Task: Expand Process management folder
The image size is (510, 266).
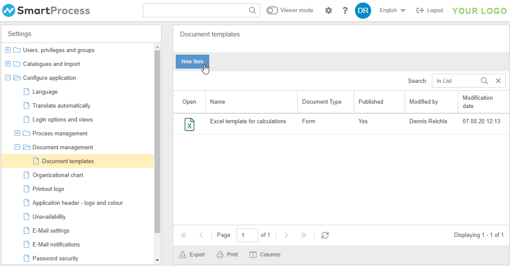Action: click(17, 133)
